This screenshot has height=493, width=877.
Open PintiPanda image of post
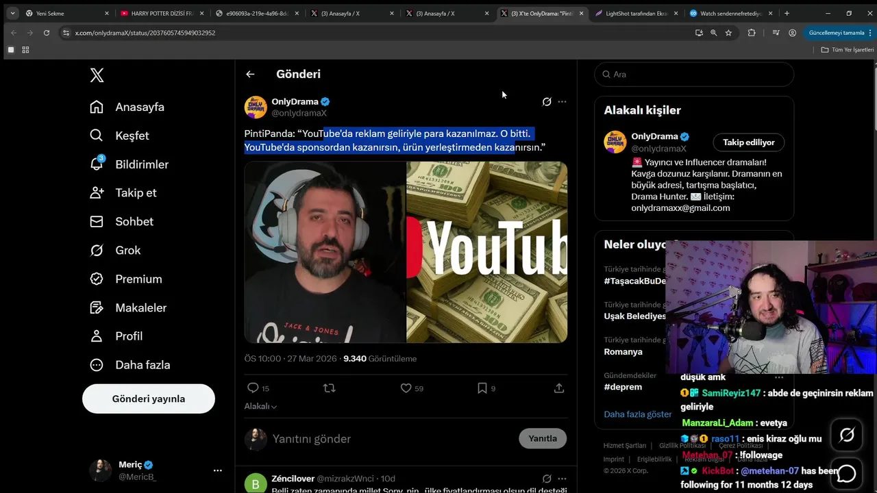[325, 252]
